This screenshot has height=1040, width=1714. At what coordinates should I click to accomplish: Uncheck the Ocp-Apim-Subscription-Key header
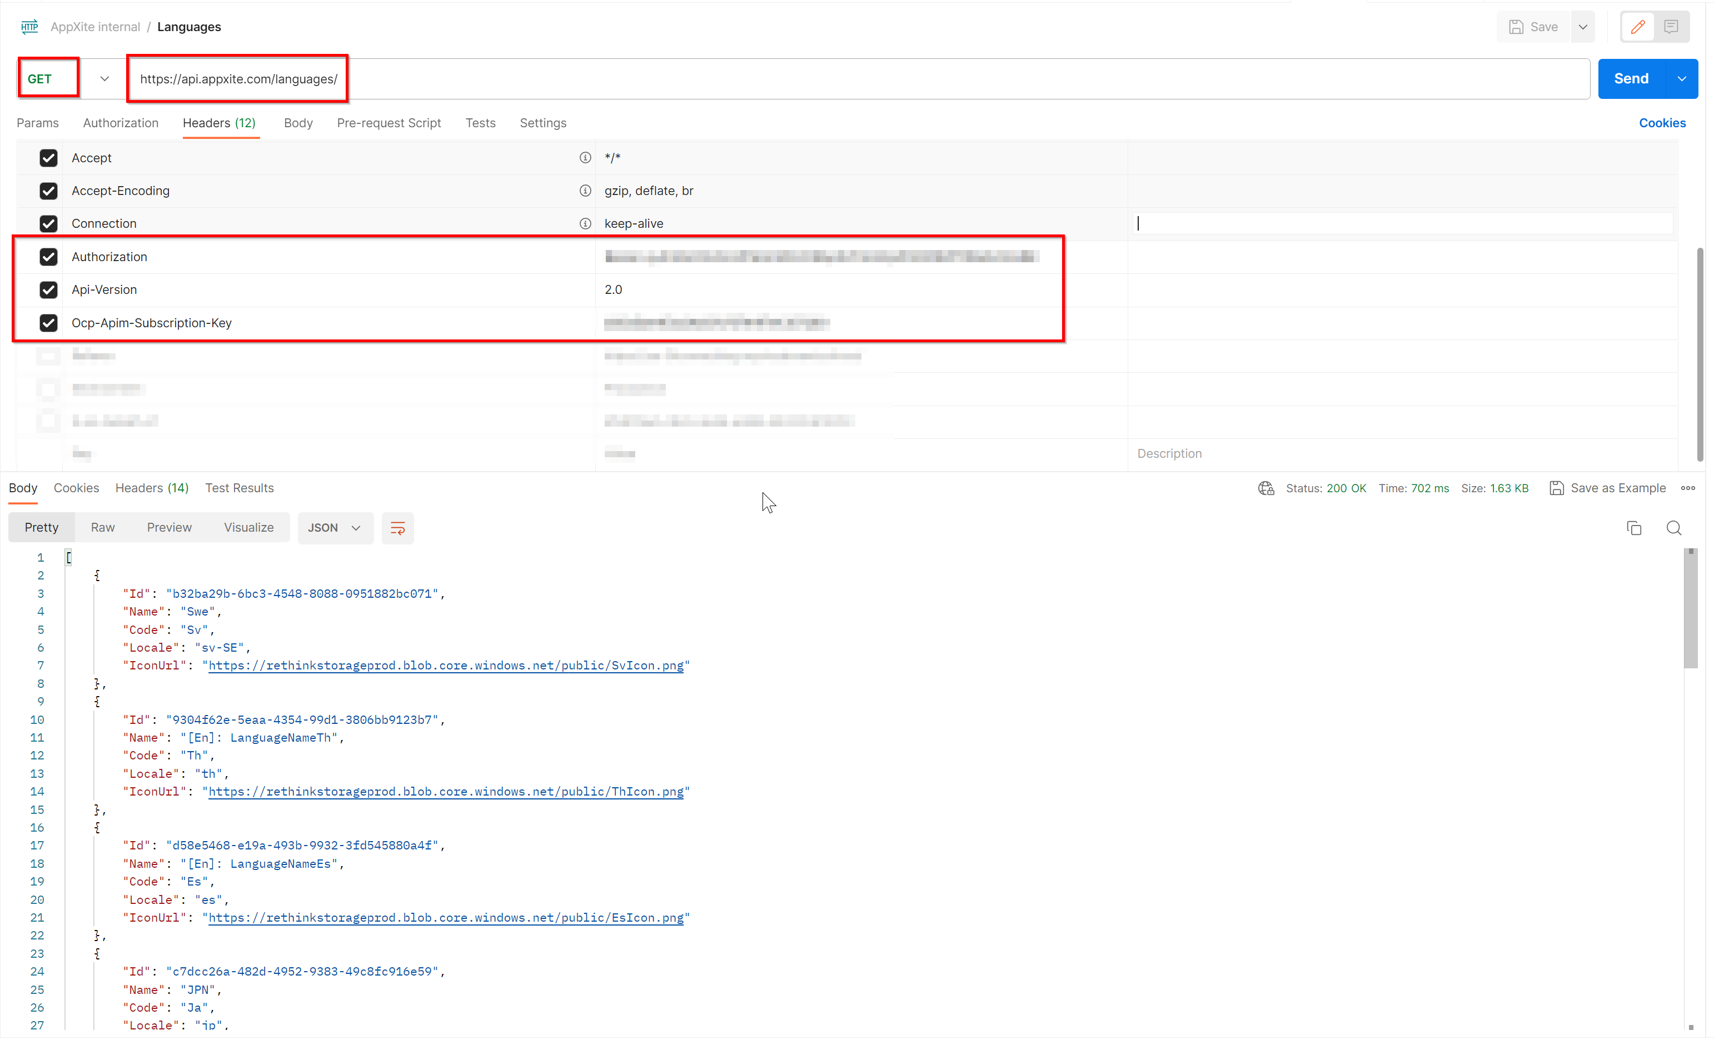tap(48, 323)
